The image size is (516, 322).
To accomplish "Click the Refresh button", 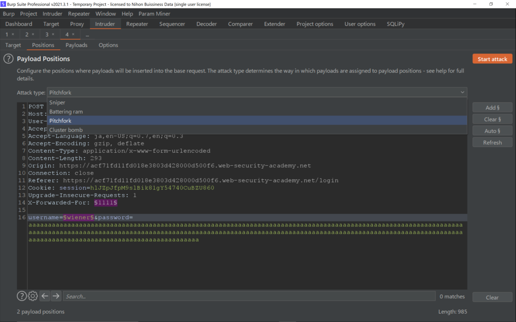I will coord(492,143).
